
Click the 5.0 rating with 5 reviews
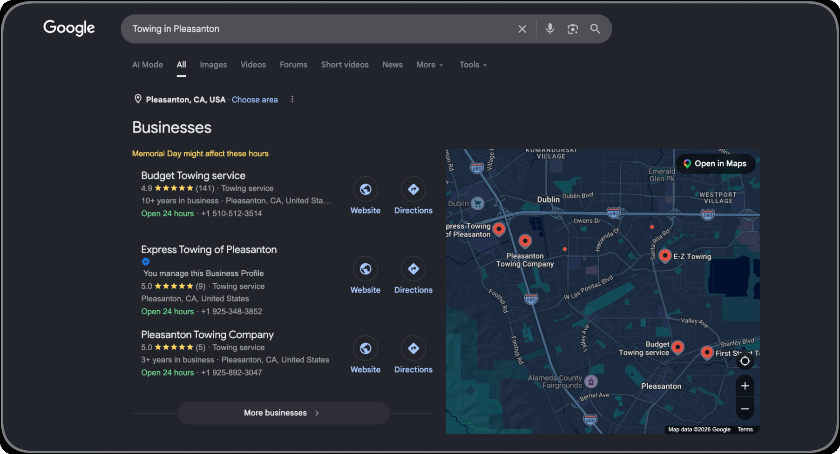click(173, 347)
